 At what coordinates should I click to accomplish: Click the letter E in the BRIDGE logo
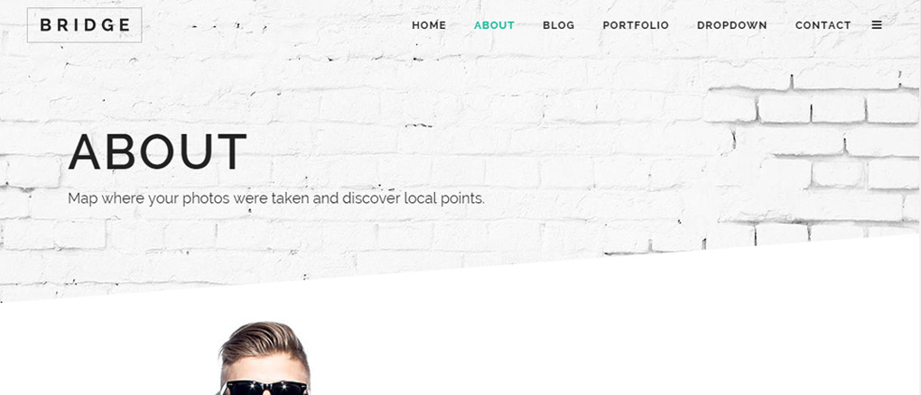pos(125,25)
